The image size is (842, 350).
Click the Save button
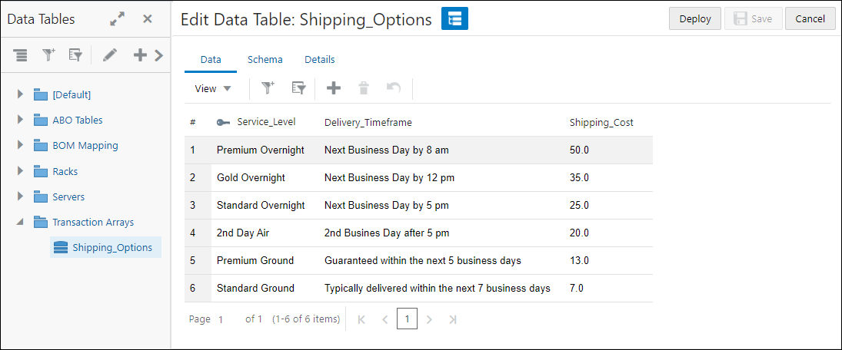pyautogui.click(x=753, y=18)
